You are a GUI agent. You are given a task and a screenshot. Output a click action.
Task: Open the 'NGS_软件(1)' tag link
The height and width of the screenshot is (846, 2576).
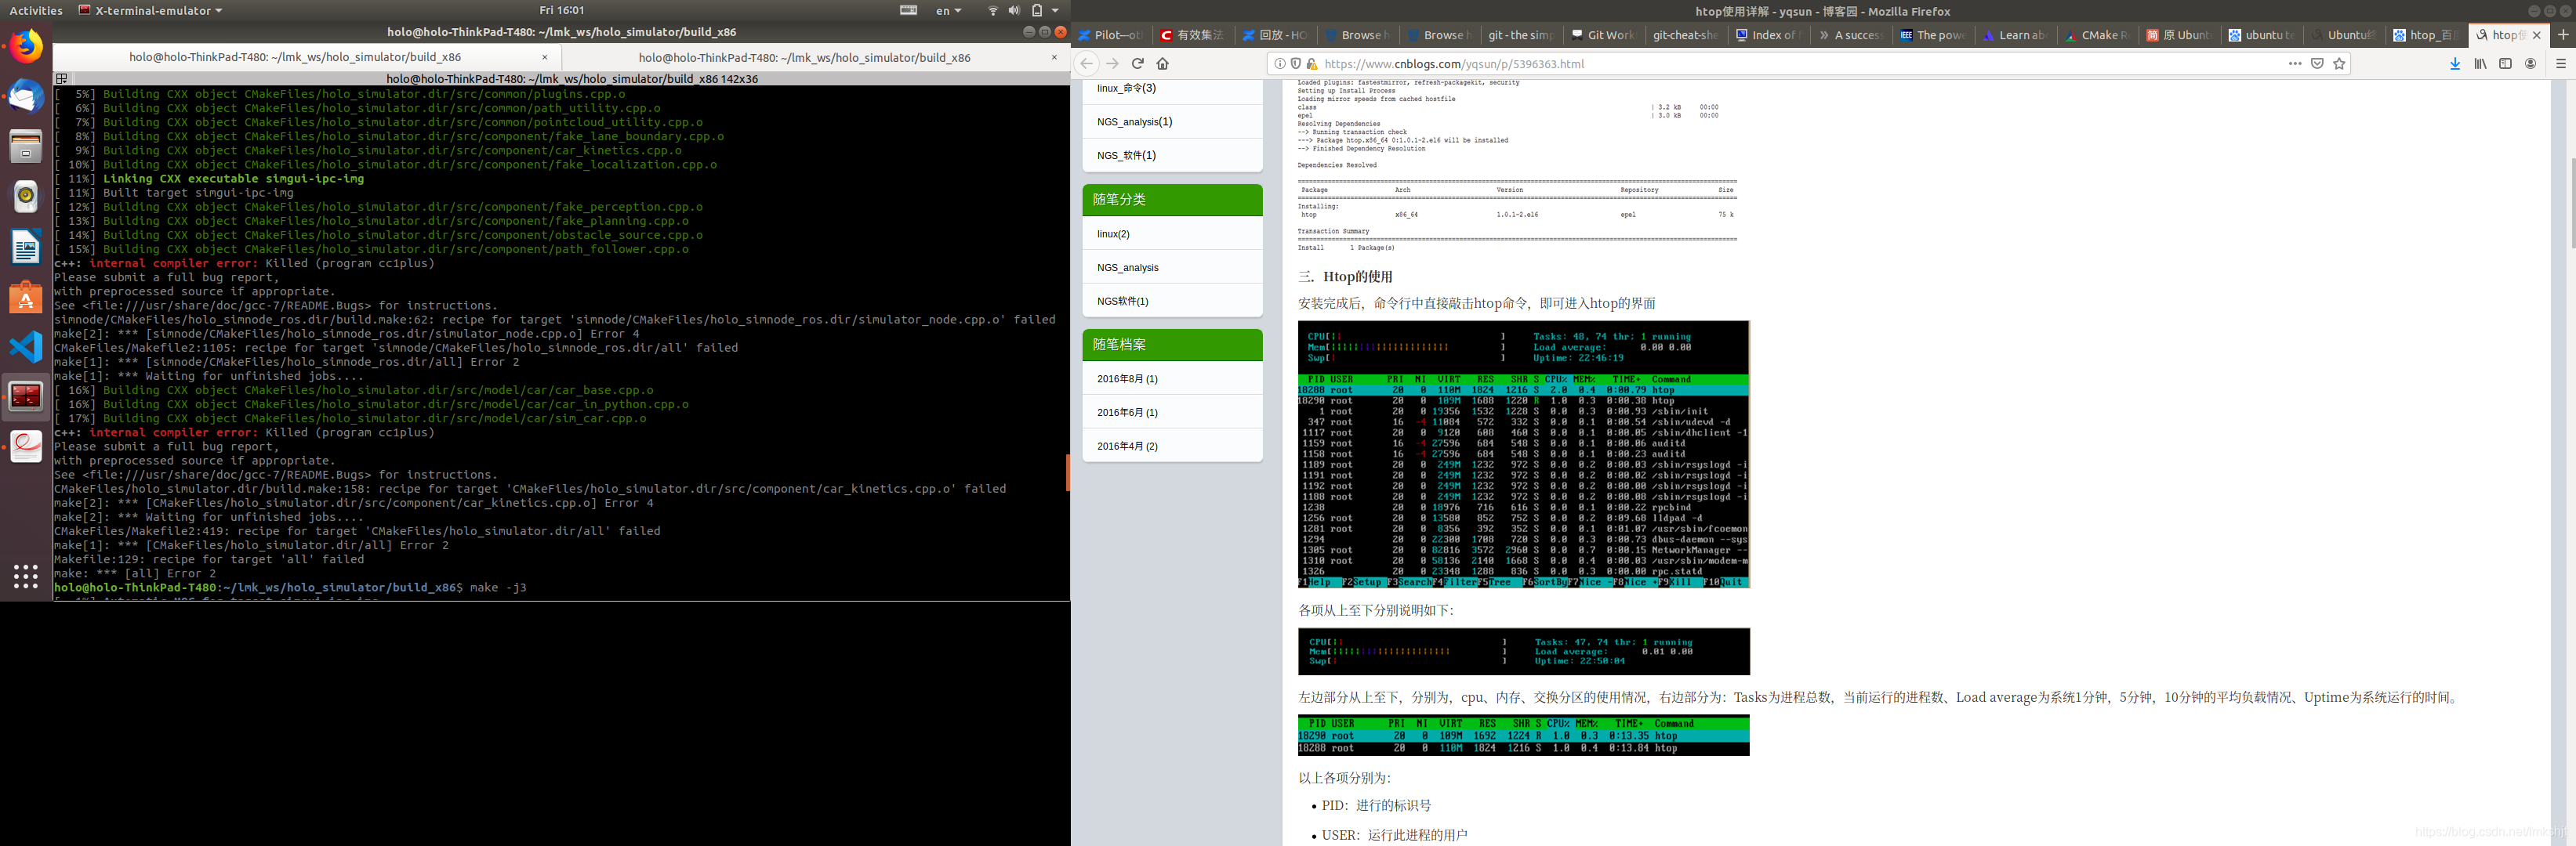tap(1126, 155)
